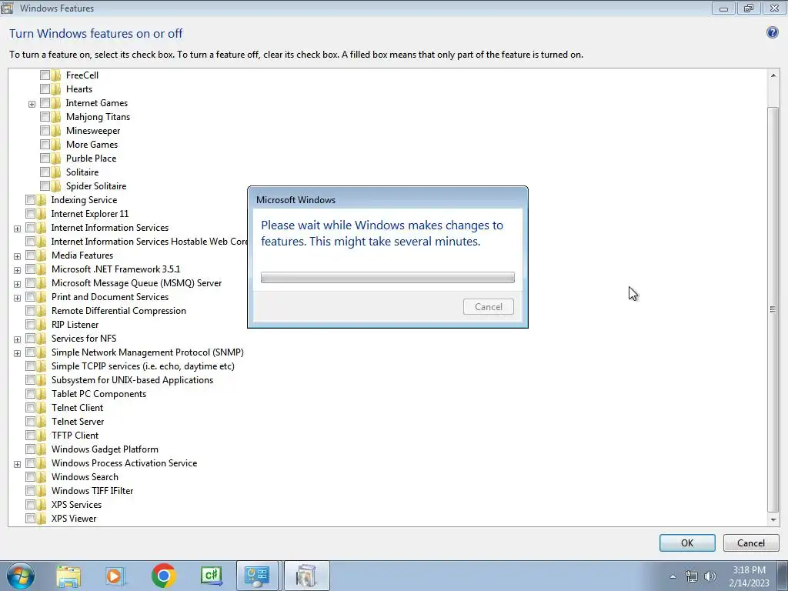The image size is (788, 591).
Task: Click the help question mark icon
Action: coord(773,32)
